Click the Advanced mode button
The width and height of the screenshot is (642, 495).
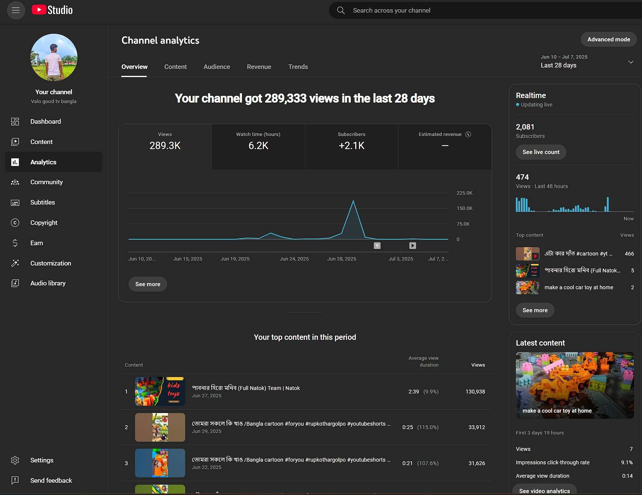point(608,39)
